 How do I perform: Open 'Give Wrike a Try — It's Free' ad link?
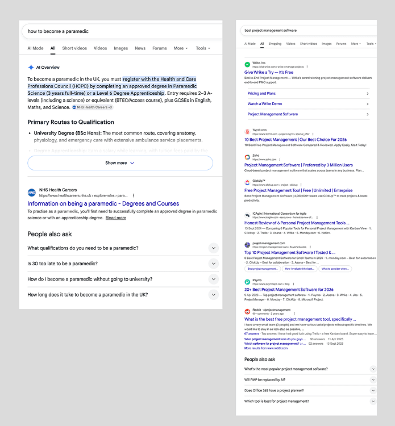click(x=269, y=72)
